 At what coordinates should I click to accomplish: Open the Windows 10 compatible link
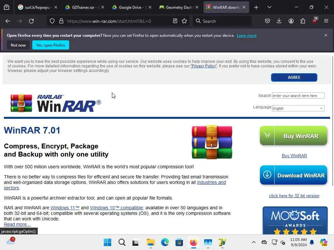click(x=116, y=208)
